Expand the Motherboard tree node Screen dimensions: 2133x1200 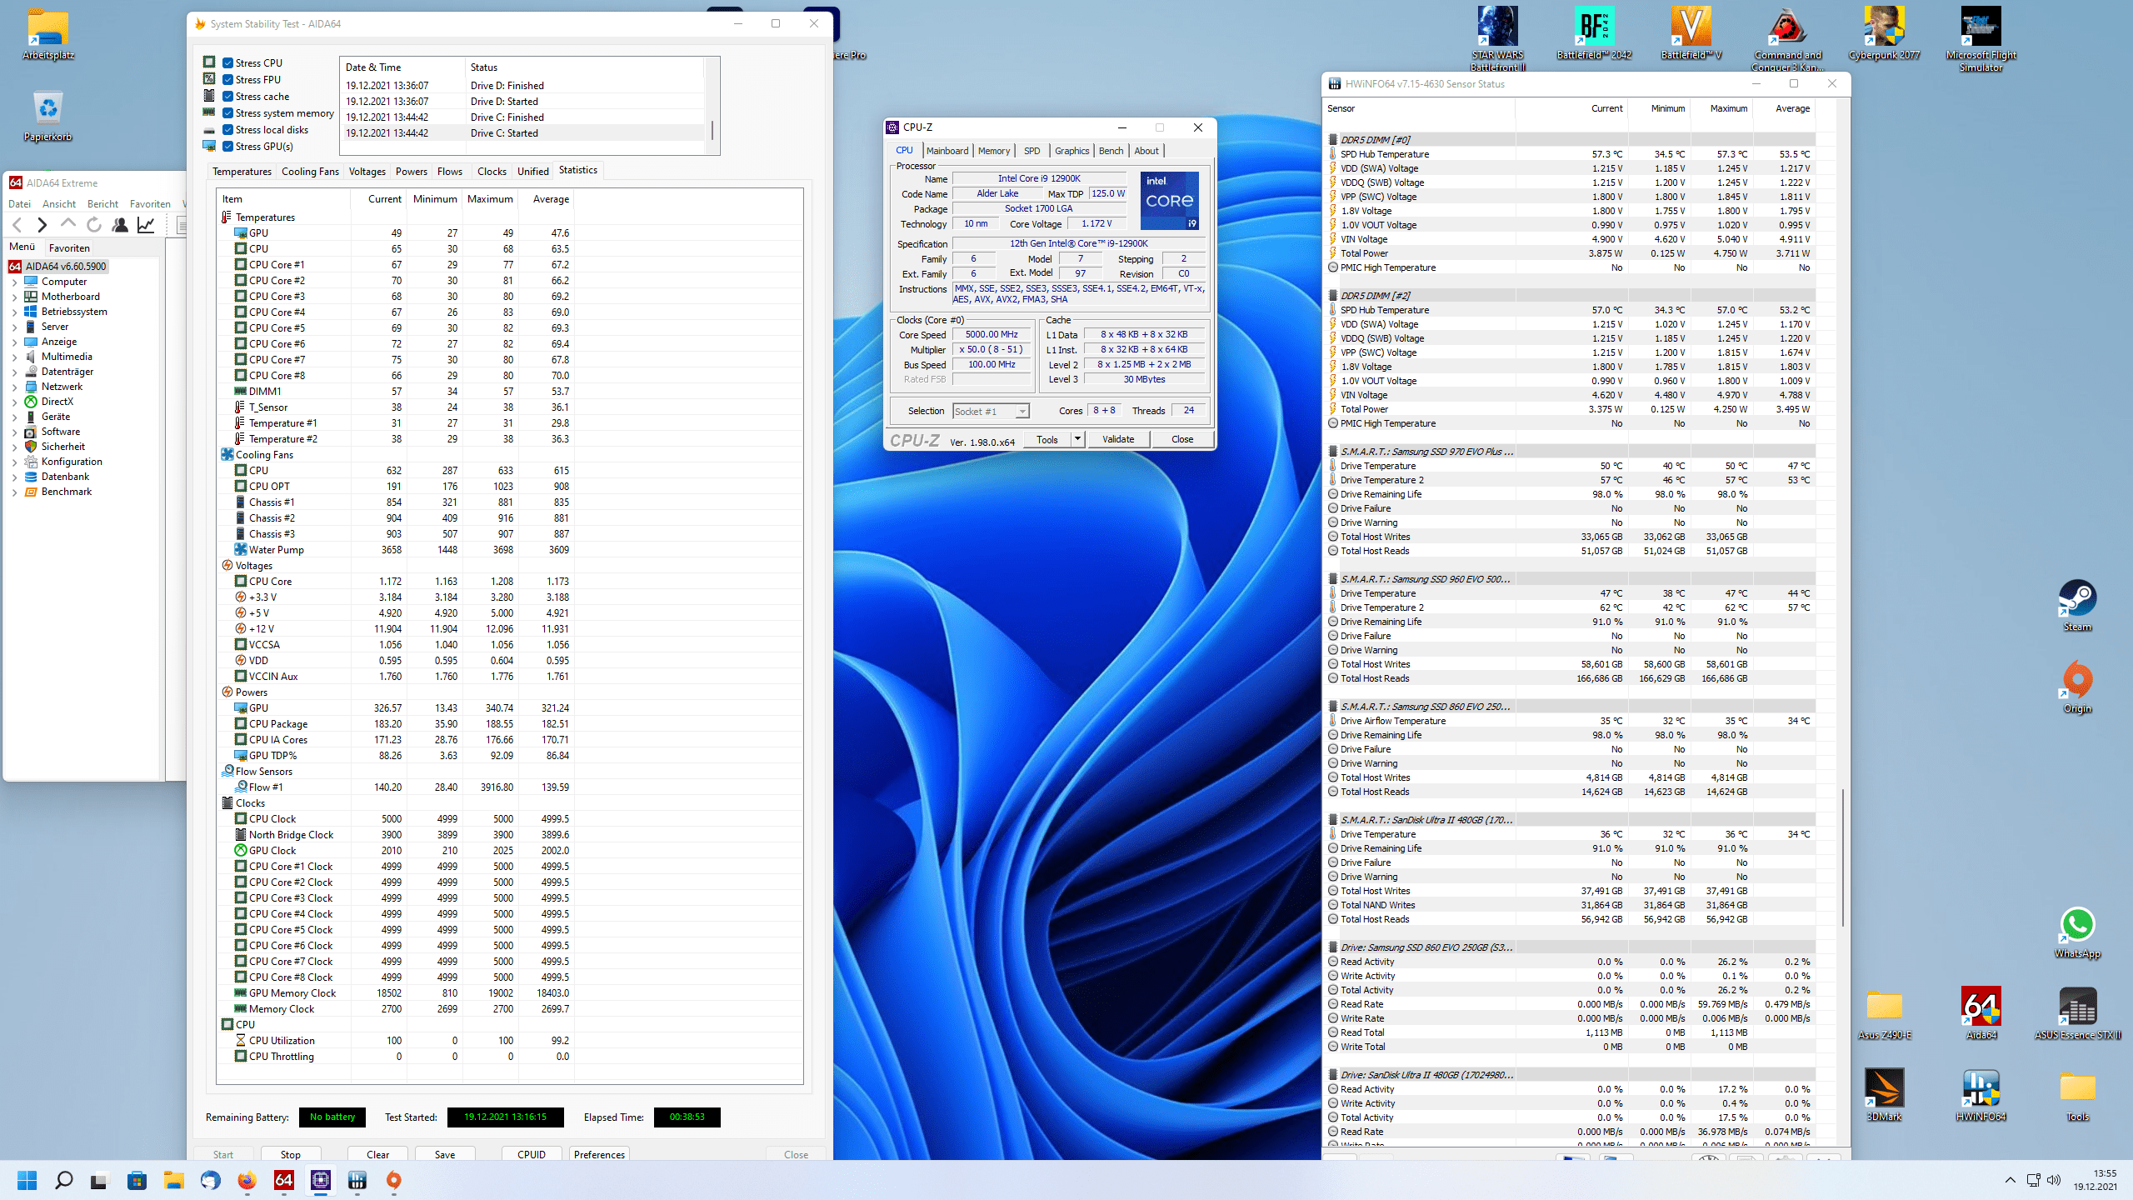[14, 297]
